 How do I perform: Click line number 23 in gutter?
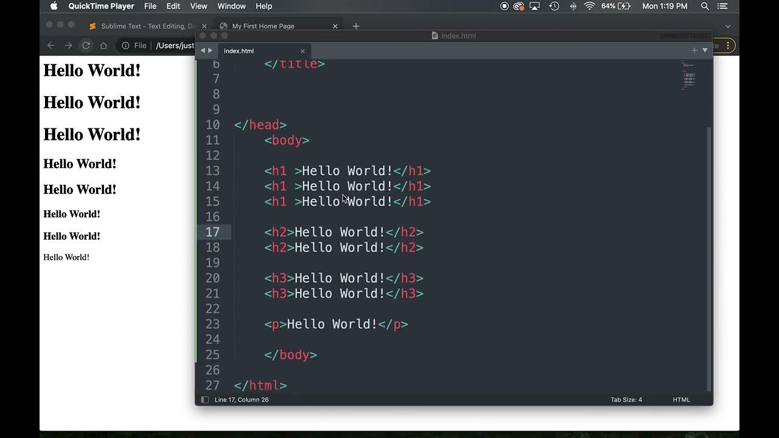click(212, 324)
